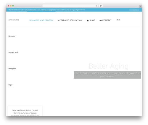This screenshot has height=125, width=148.
Task: Click the browser address bar
Action: (x=70, y=6)
